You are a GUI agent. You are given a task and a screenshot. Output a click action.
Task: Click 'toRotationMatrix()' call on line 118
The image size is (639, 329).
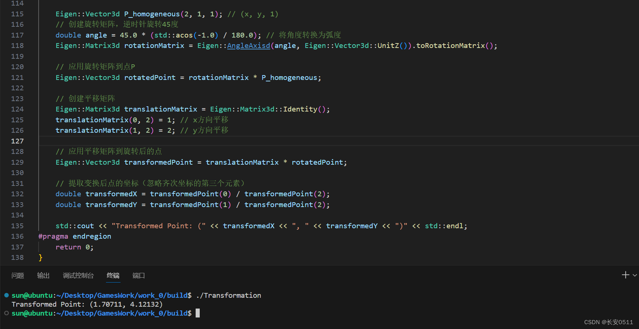tap(455, 46)
